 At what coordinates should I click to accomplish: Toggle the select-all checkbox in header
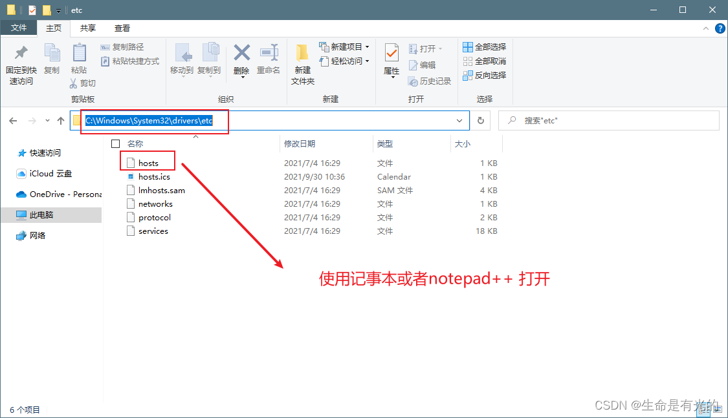pyautogui.click(x=116, y=143)
